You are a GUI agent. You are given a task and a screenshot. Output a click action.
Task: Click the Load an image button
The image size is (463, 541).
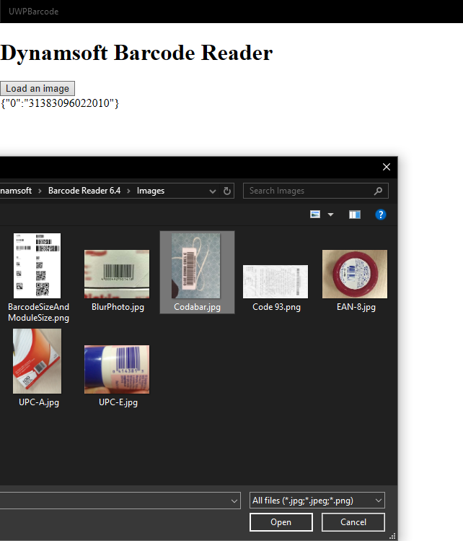pyautogui.click(x=38, y=89)
